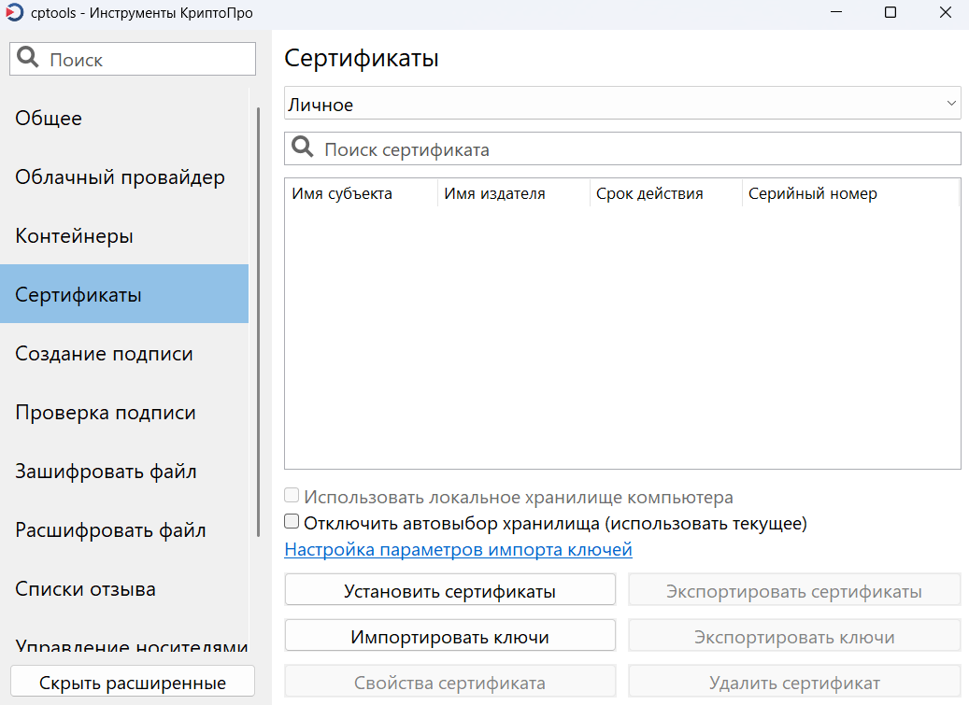The height and width of the screenshot is (705, 969).
Task: Sort by 'Срок действия' column header
Action: pyautogui.click(x=649, y=194)
